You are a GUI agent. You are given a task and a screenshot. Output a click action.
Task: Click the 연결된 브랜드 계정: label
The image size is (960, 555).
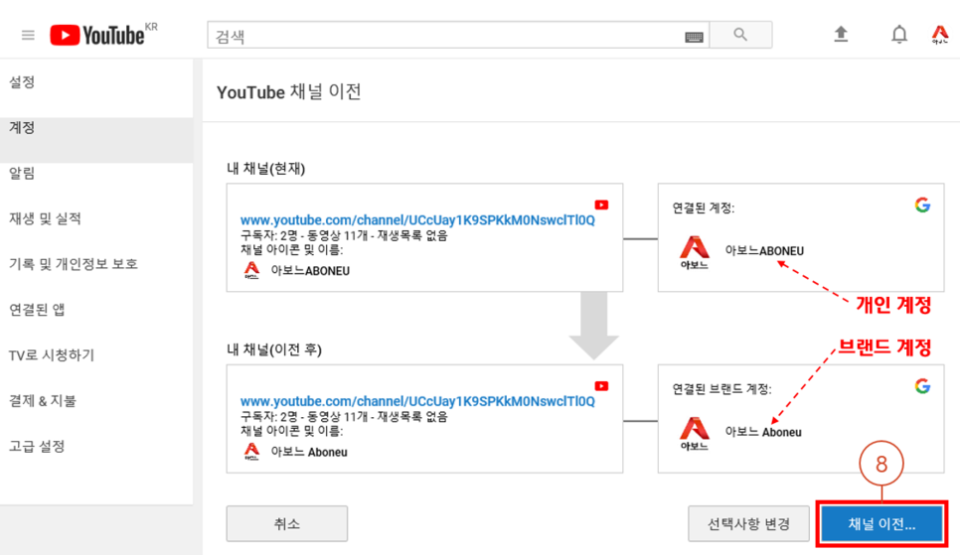(721, 389)
